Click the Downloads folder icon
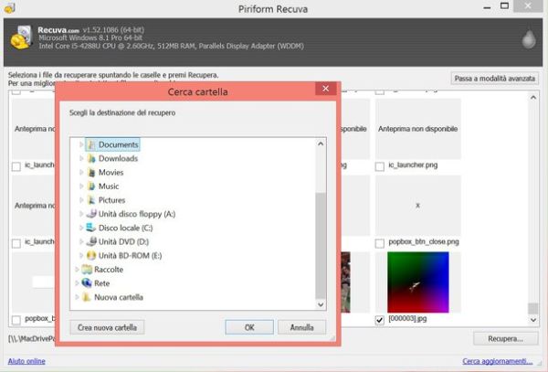 (91, 158)
